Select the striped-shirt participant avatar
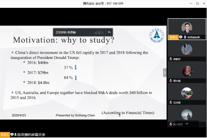 [x=187, y=49]
